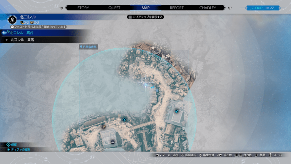This screenshot has height=164, width=291.
Task: Toggle 階層切替 floor level switch
Action: pos(205,155)
